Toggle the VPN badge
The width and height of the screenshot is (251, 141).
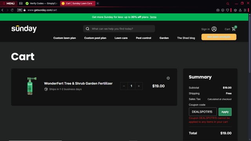coord(20,10)
